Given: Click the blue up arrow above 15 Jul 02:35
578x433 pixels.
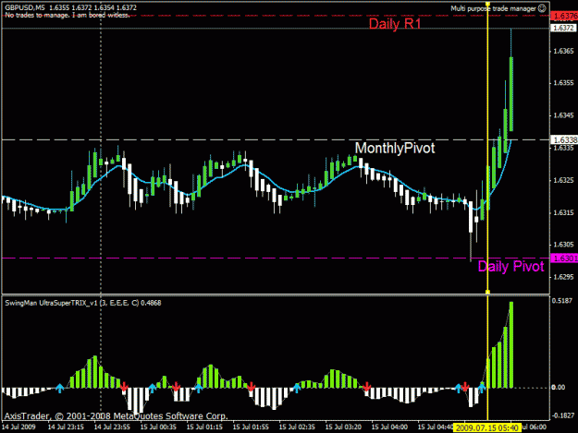Looking at the screenshot, I should pos(296,388).
